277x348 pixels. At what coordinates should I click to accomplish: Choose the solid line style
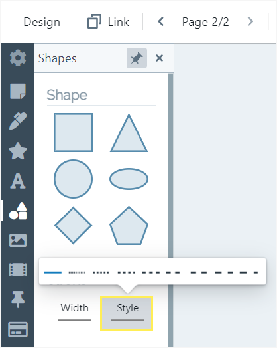tap(53, 272)
